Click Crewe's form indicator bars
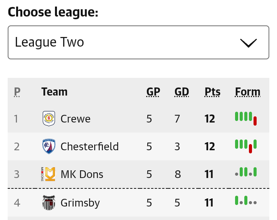Viewport: 277px width, 220px height. click(246, 119)
